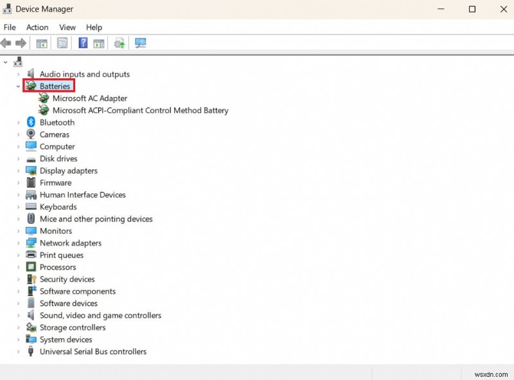Viewport: 514px width, 380px height.
Task: Click the Show/Hide Action Pane icon
Action: click(99, 43)
